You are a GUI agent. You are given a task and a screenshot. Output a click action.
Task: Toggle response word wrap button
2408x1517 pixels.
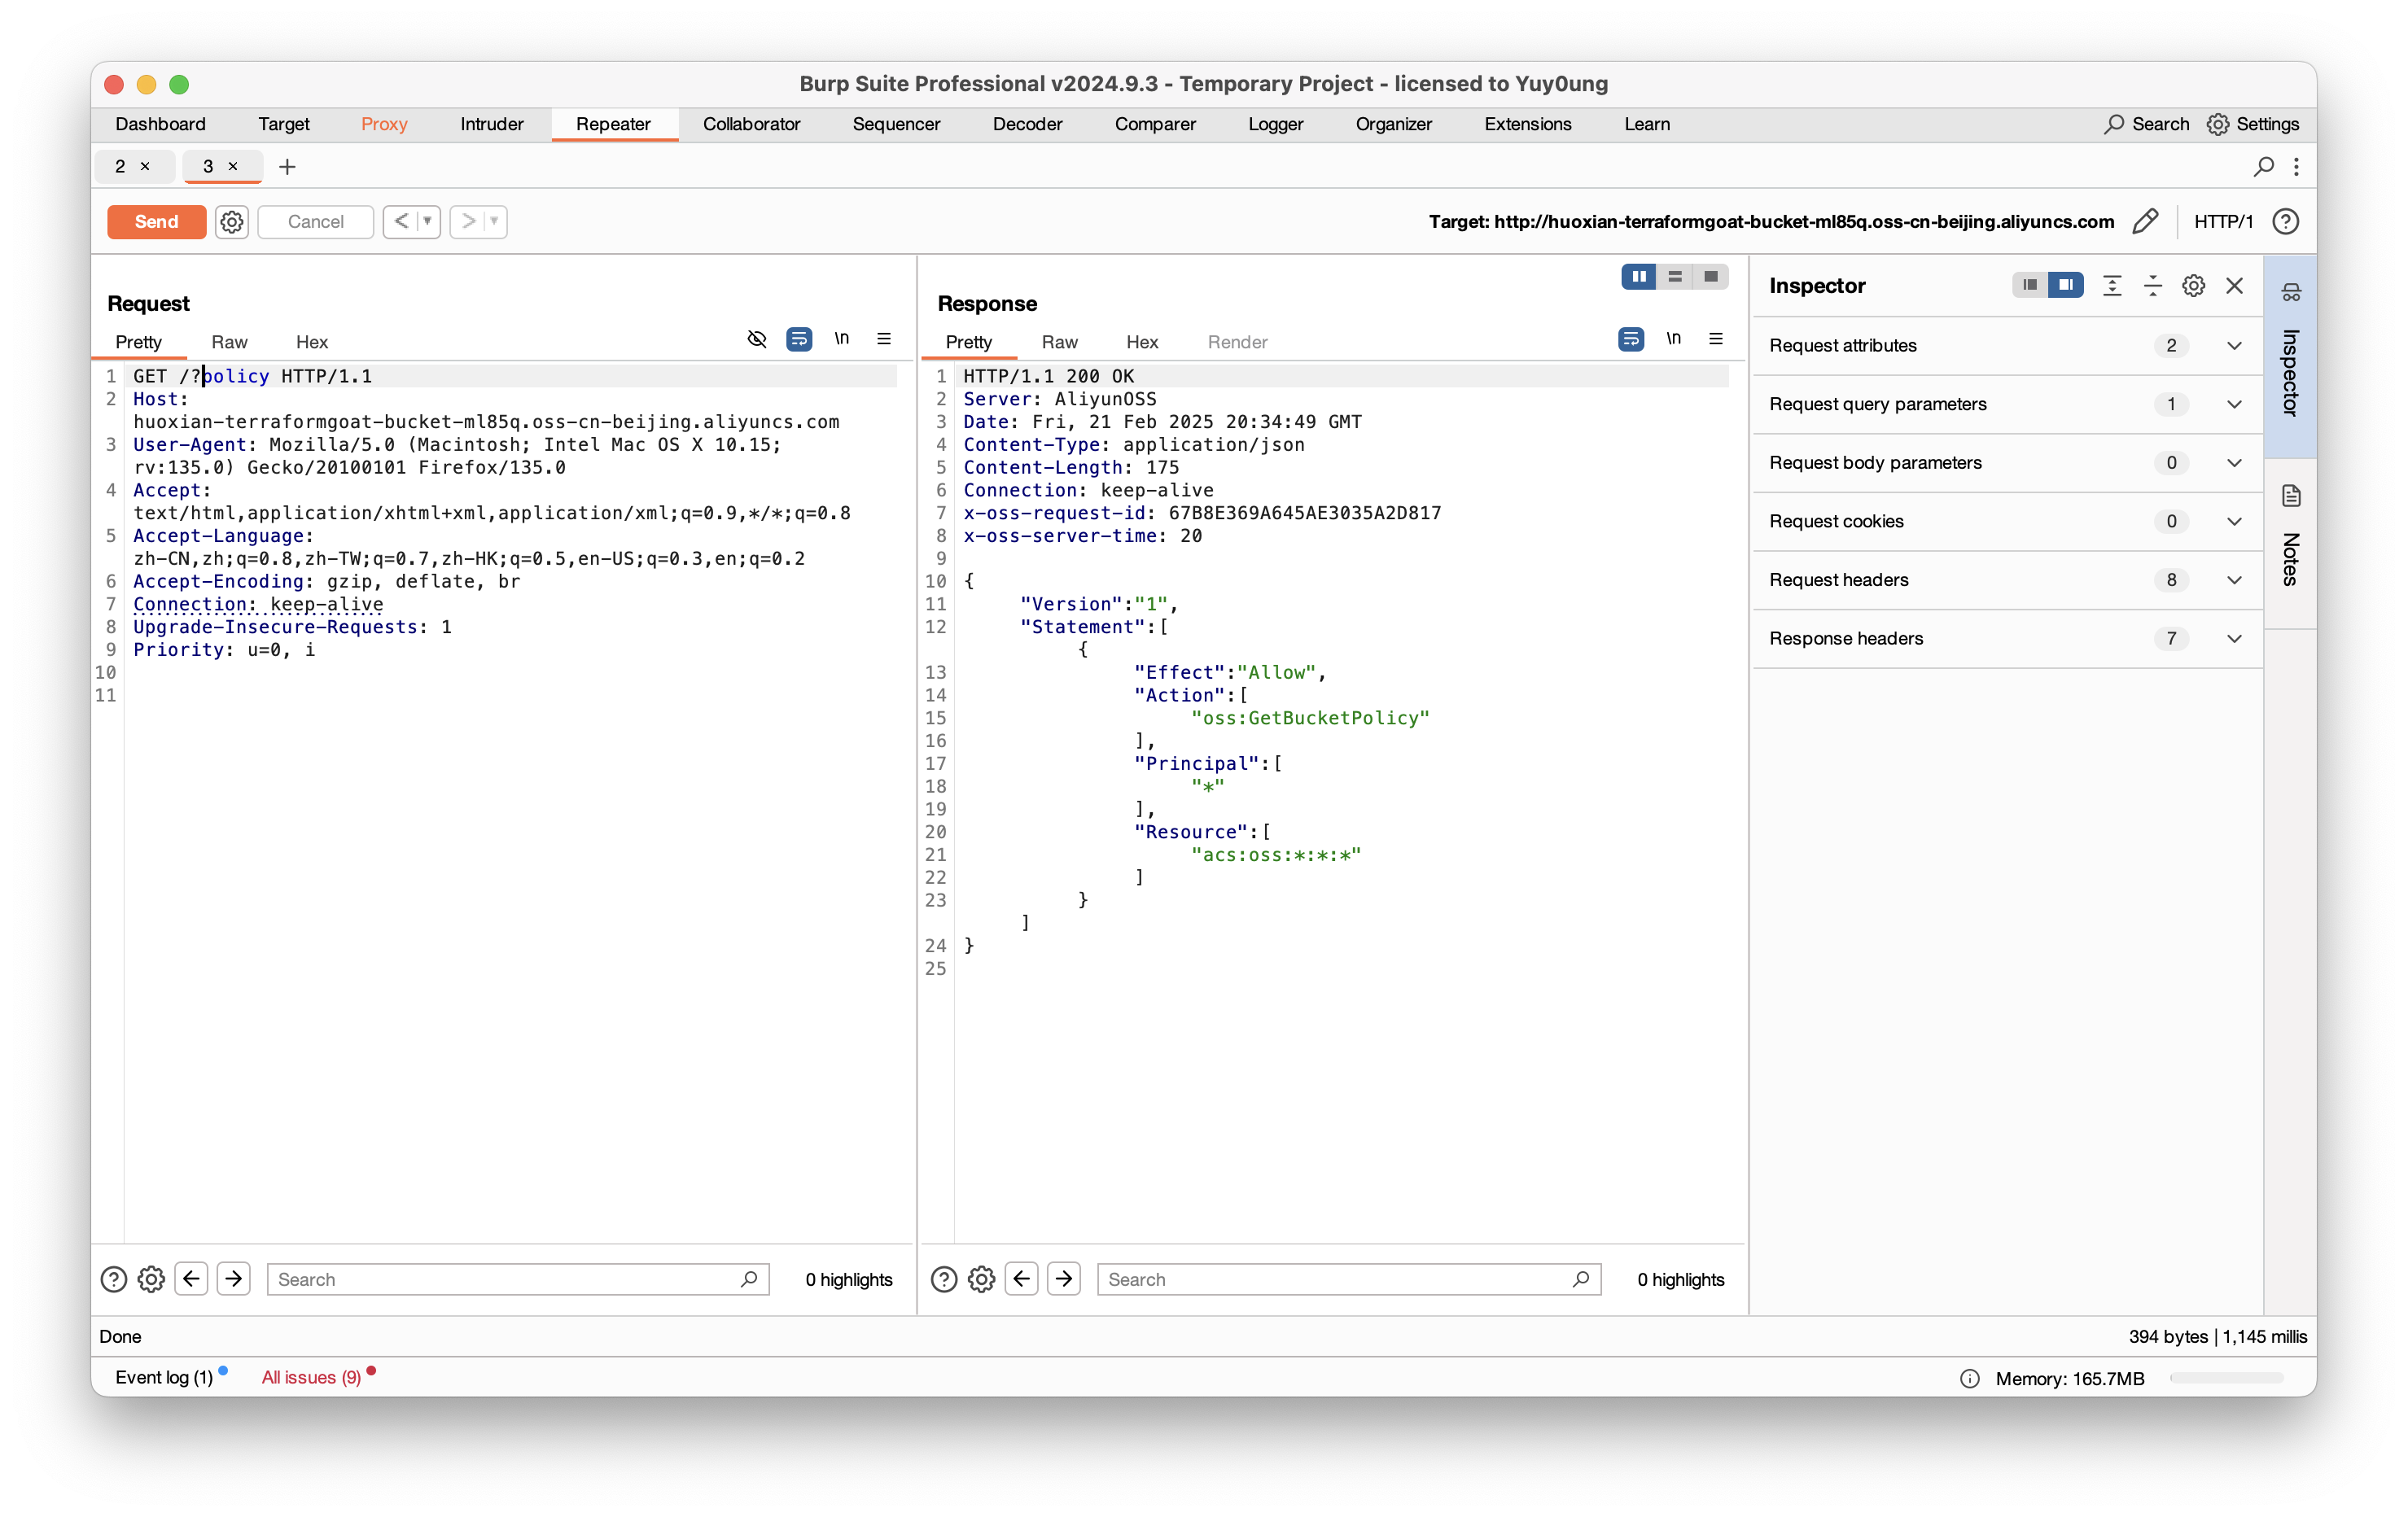pyautogui.click(x=1631, y=339)
